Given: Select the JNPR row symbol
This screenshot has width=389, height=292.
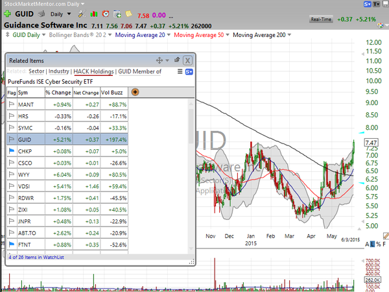Looking at the screenshot, I should point(25,221).
